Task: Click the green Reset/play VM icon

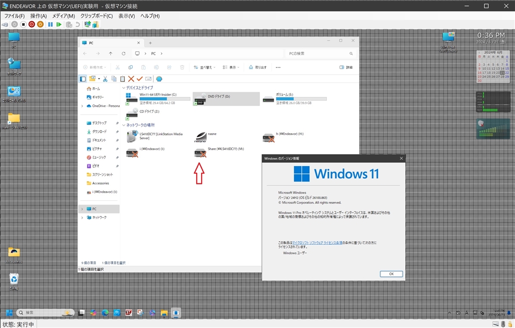Action: (59, 25)
